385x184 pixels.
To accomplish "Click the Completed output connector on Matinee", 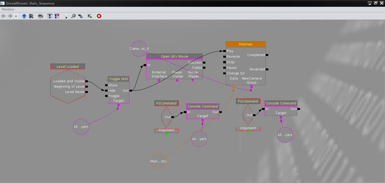I will [267, 55].
